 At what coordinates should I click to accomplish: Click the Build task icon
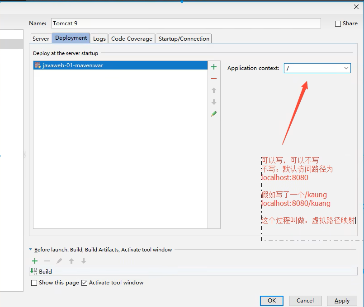(33, 271)
